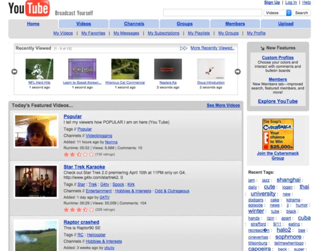This screenshot has height=251, width=336.
Task: Open the Odd & Outrageous channel link
Action: coord(172,191)
